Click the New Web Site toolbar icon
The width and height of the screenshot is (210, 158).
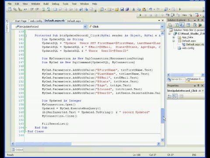coord(102,10)
